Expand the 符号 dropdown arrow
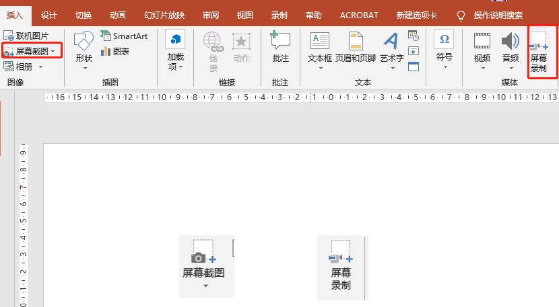The height and width of the screenshot is (307, 559). click(445, 67)
